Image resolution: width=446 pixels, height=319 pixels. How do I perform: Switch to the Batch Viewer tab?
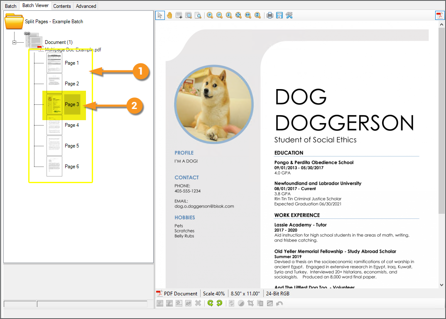pyautogui.click(x=36, y=5)
